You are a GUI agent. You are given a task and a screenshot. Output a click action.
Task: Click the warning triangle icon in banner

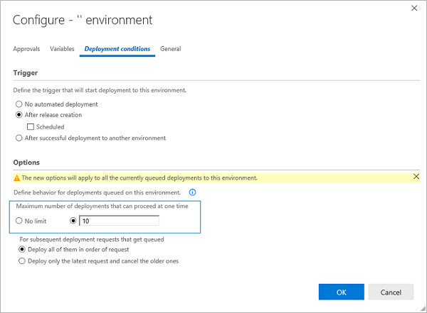[x=17, y=178]
